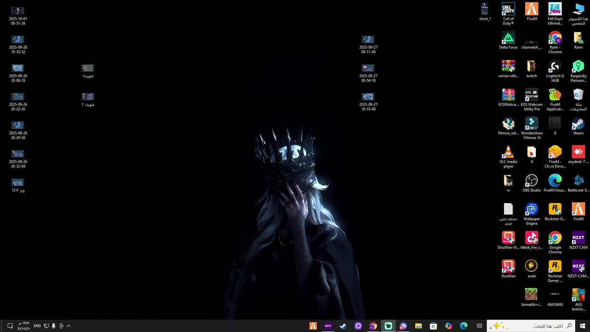Open the Steam desktop shortcut
Screen dimensions: 590x332
tap(578, 126)
